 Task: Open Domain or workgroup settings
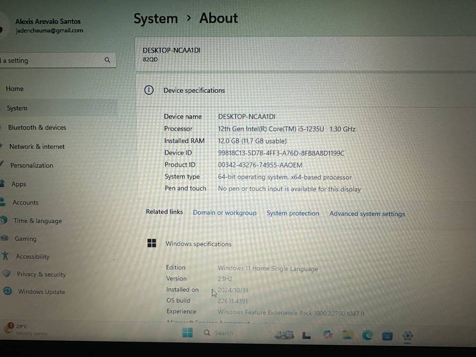[x=224, y=213]
